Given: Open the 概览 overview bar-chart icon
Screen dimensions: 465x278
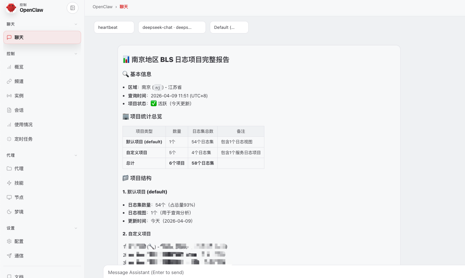Looking at the screenshot, I should pos(9,67).
